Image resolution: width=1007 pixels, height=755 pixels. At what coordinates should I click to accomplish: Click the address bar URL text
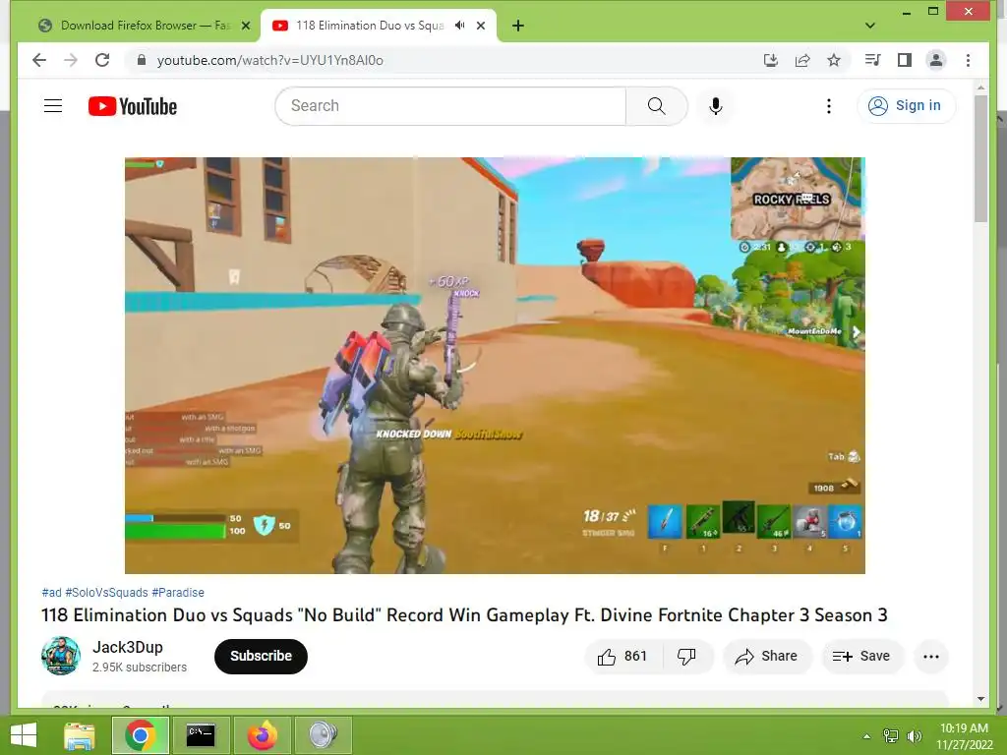270,60
